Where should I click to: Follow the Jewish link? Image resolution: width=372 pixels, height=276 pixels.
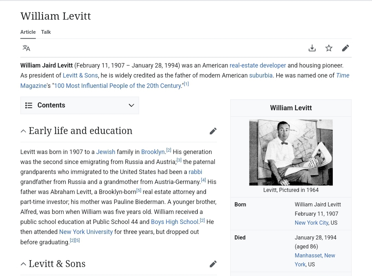pyautogui.click(x=106, y=152)
